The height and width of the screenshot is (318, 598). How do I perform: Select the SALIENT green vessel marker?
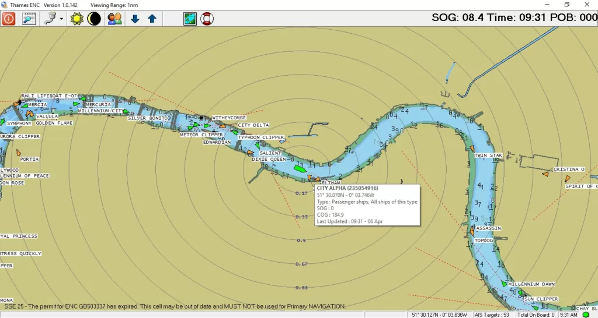(258, 146)
